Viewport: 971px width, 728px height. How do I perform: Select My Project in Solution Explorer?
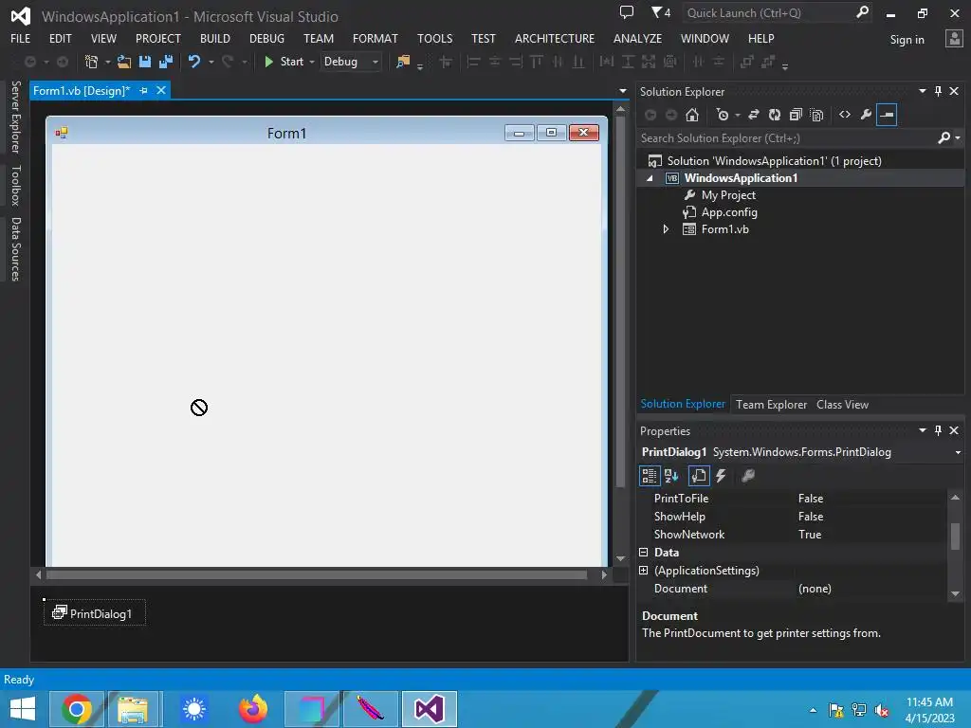tap(728, 195)
